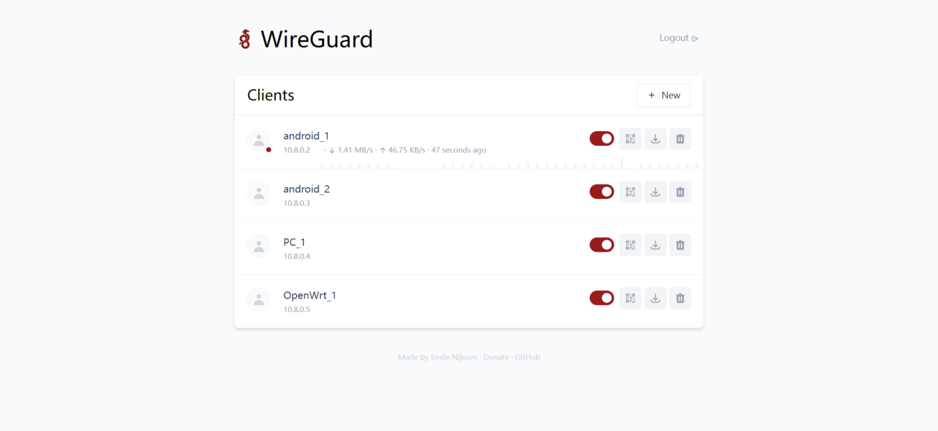The height and width of the screenshot is (431, 938).
Task: Show QR code for android_2
Action: pos(630,191)
